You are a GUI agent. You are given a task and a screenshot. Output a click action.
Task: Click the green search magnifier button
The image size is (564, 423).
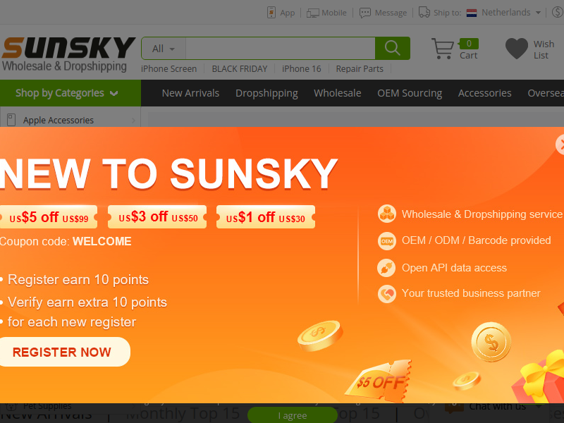point(392,48)
